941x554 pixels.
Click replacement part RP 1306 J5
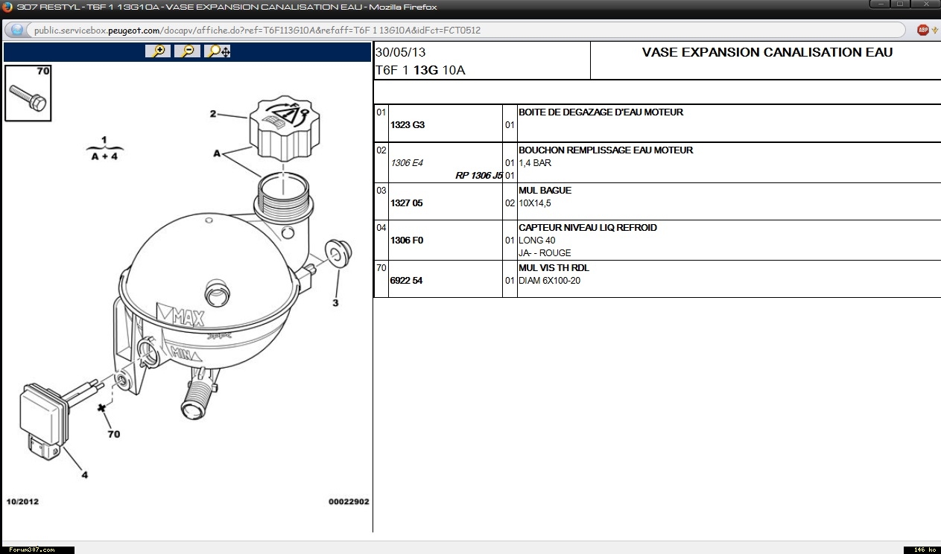(478, 176)
